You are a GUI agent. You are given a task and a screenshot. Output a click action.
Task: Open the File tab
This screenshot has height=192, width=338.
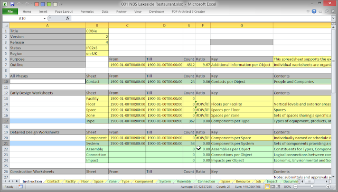point(10,12)
